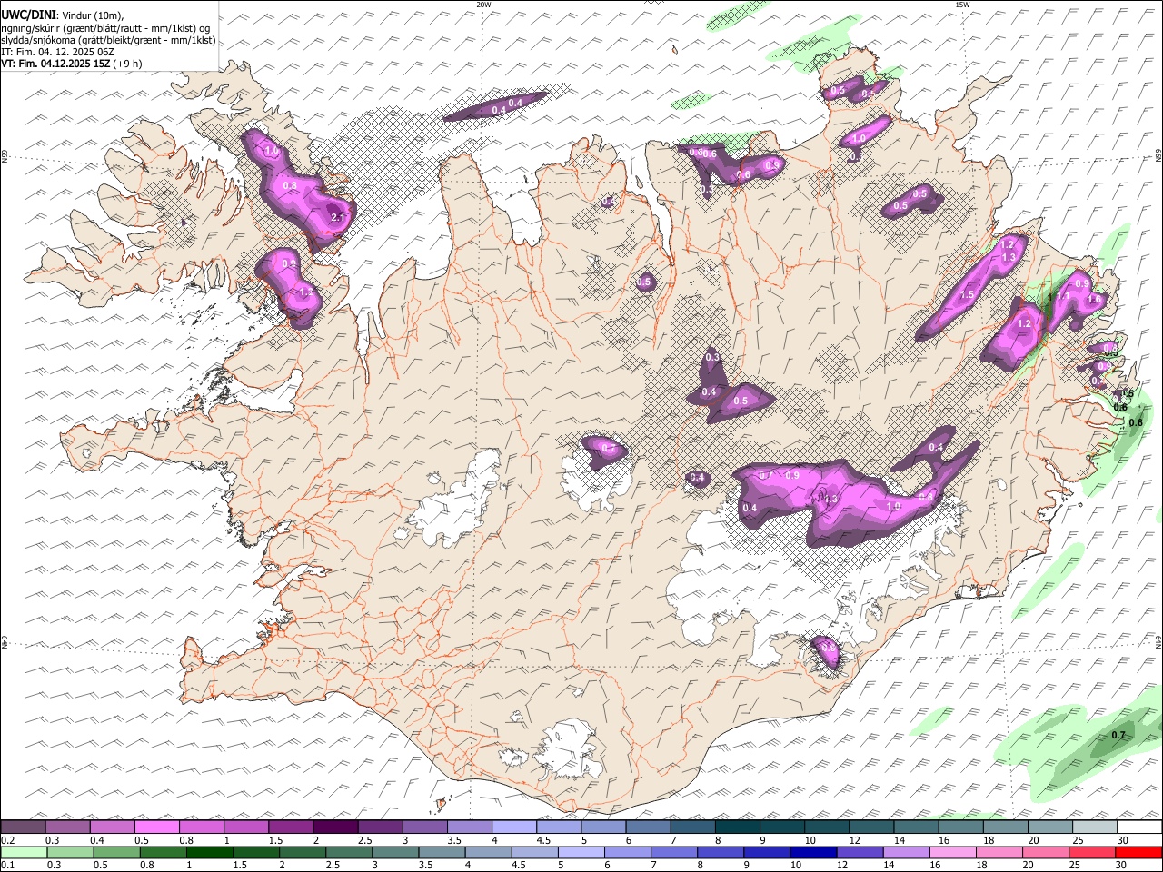Click upper legend swatch between 0.3 and 0.4
The width and height of the screenshot is (1163, 872).
pyautogui.click(x=67, y=827)
